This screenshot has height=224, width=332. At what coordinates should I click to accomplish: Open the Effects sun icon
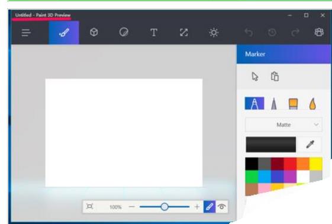point(214,33)
